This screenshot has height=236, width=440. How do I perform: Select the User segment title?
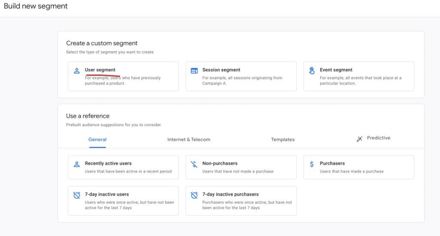(x=100, y=70)
